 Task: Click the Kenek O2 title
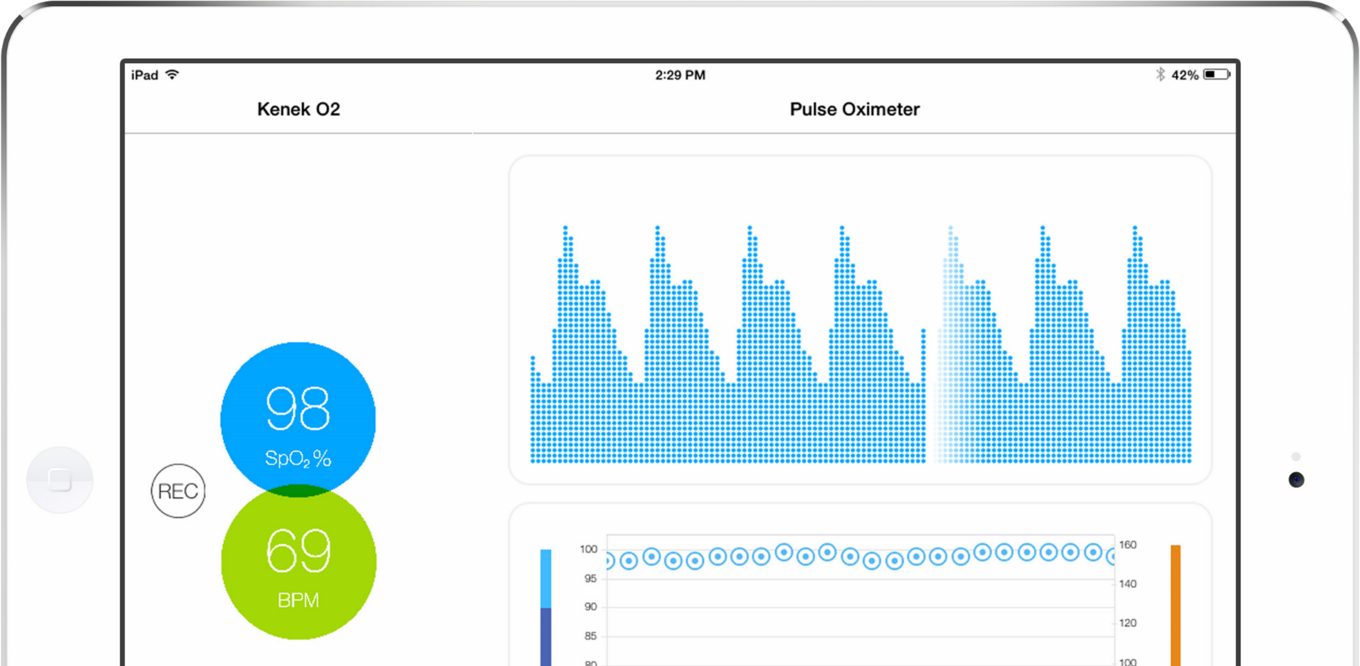point(298,109)
